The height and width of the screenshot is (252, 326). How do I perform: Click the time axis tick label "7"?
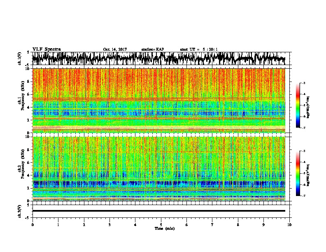click(212, 224)
